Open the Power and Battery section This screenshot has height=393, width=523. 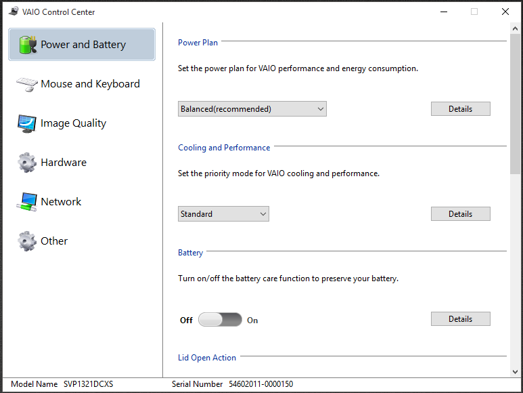[x=82, y=45]
